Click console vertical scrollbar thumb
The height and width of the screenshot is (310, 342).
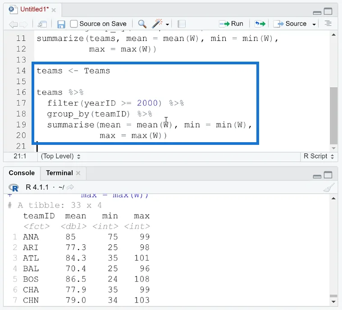[333, 296]
